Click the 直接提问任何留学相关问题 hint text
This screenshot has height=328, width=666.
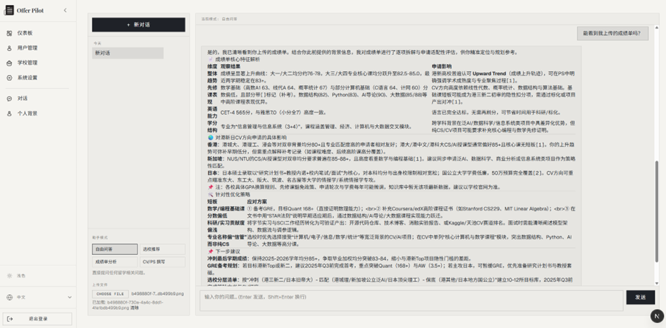coord(118,273)
